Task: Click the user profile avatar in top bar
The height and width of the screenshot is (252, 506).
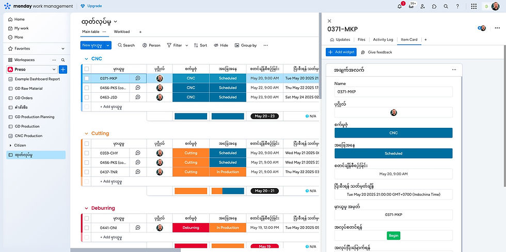Action: [x=495, y=6]
